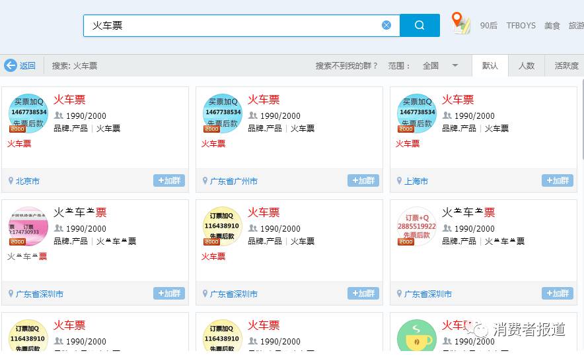Open the title beside the green coffee avatar
This screenshot has width=584, height=355.
point(458,325)
